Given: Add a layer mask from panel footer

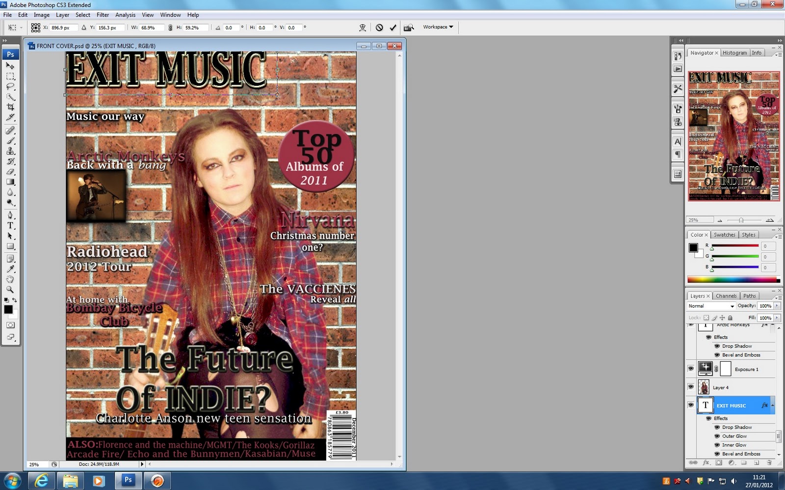Looking at the screenshot, I should click(718, 462).
